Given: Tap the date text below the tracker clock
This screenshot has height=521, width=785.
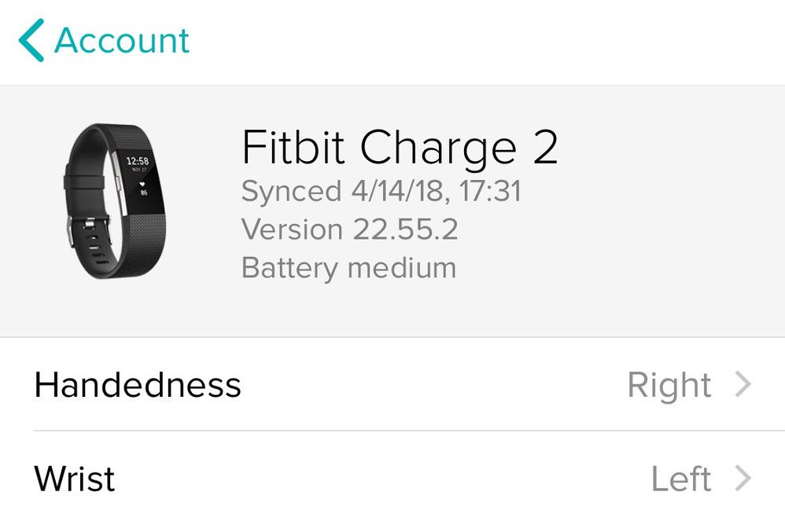Looking at the screenshot, I should pos(139,170).
